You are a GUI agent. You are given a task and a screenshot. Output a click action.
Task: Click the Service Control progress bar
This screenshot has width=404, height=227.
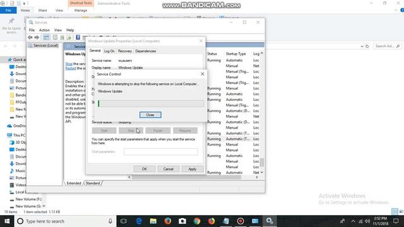pos(151,103)
